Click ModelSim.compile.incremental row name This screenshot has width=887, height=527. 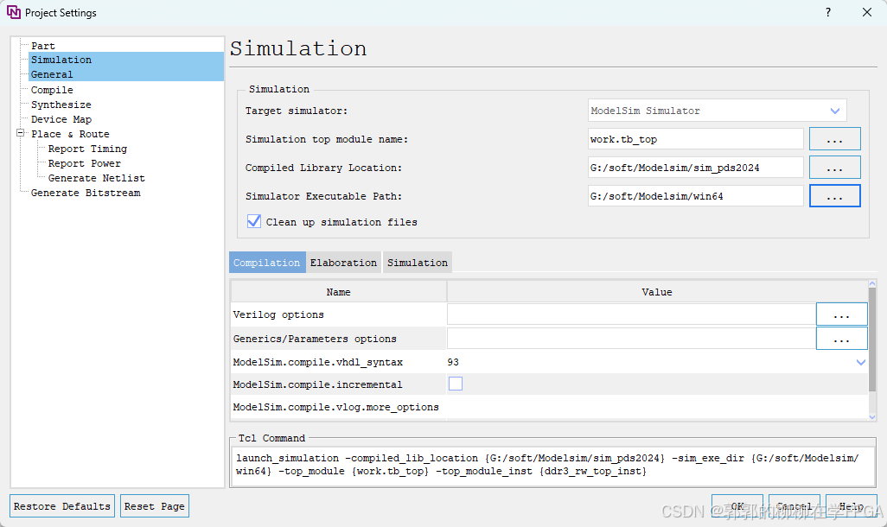pyautogui.click(x=318, y=384)
